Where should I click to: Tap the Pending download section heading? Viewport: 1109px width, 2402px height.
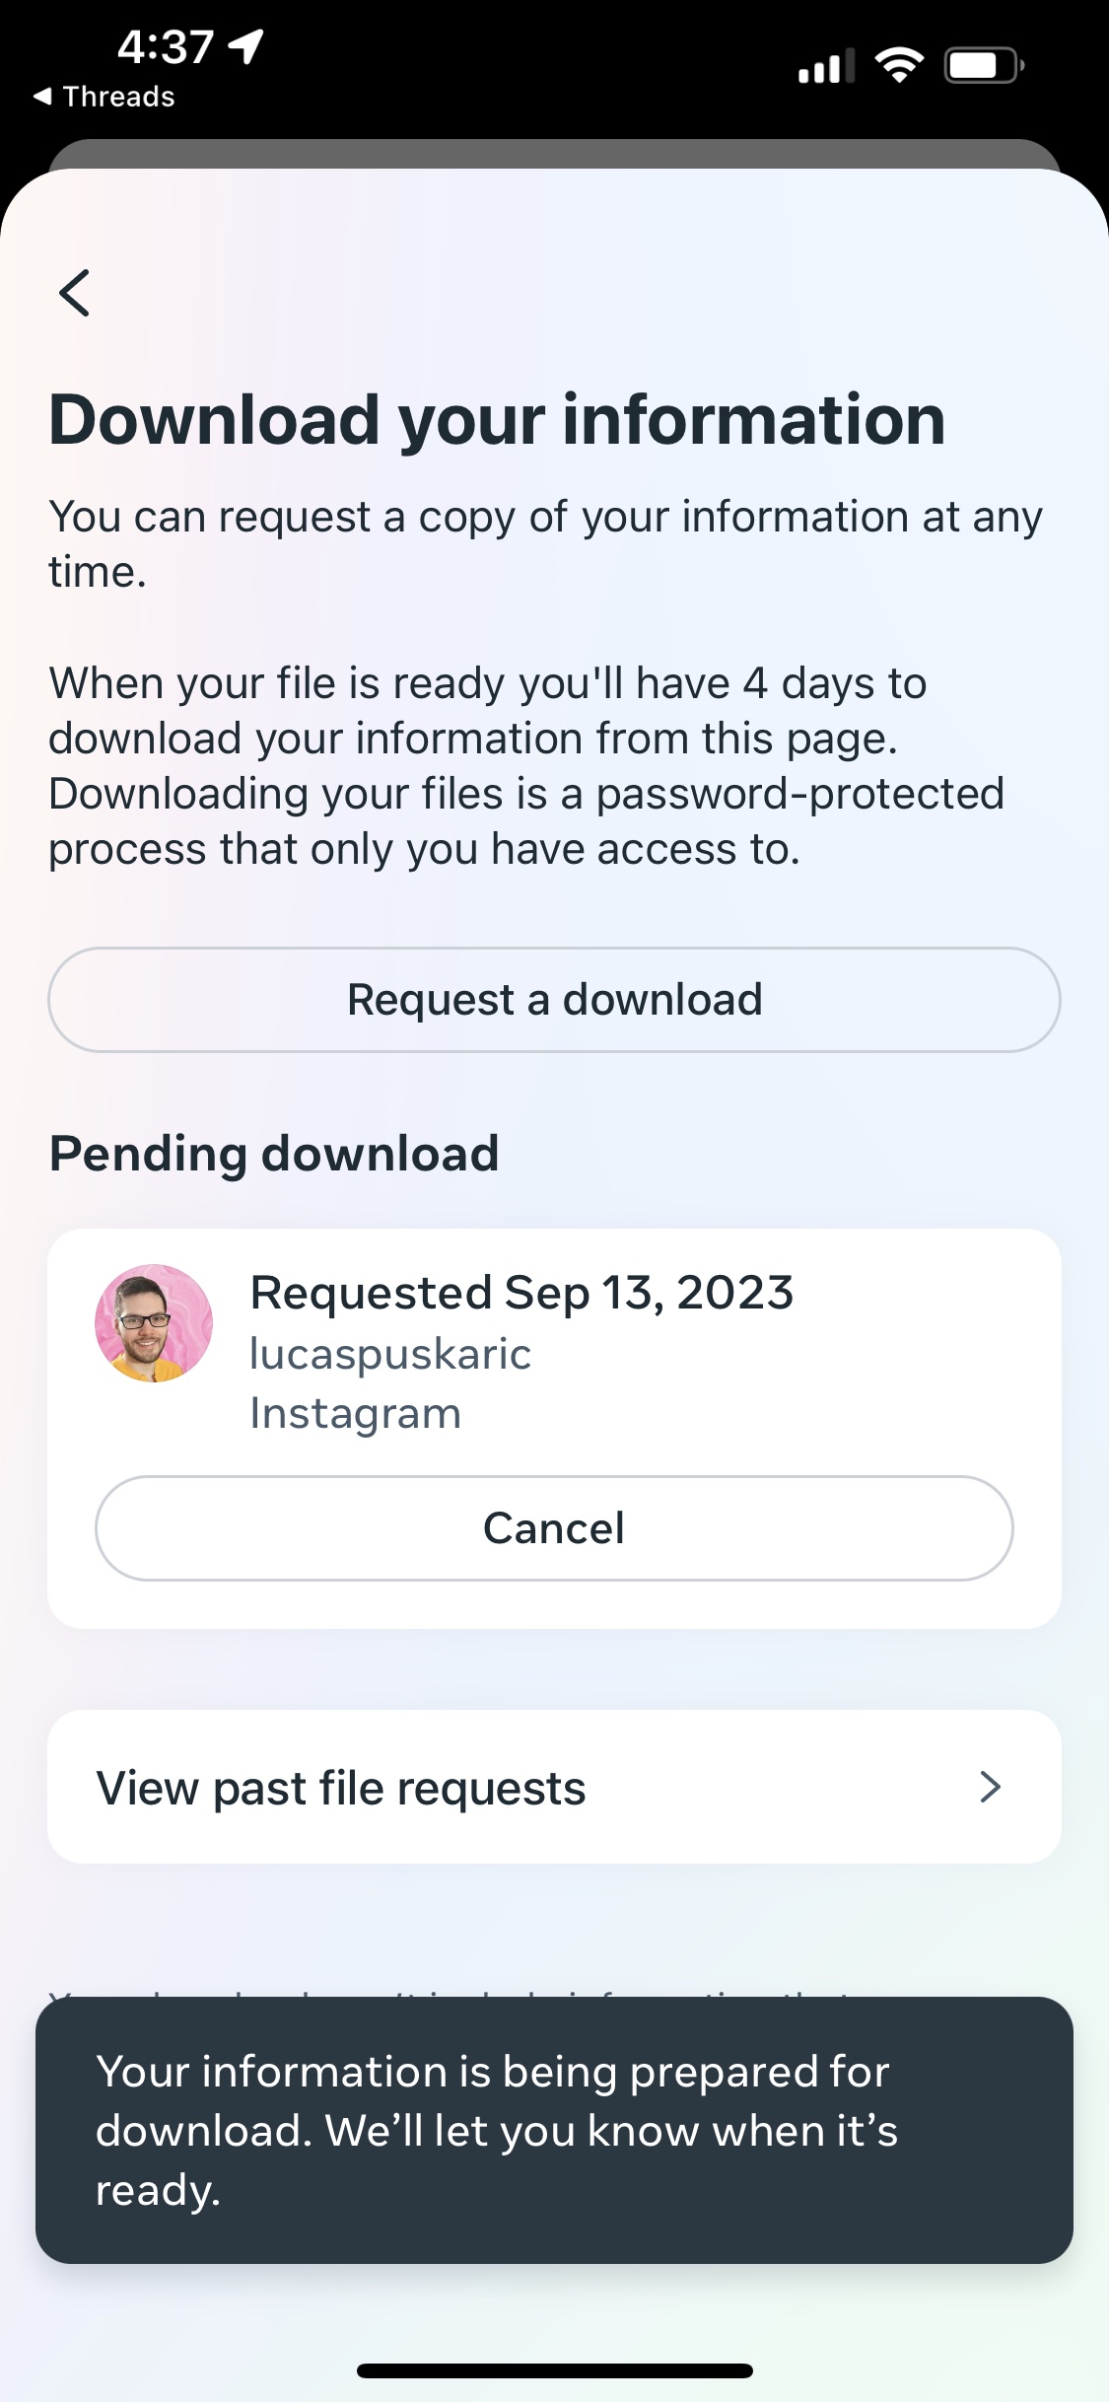coord(274,1154)
